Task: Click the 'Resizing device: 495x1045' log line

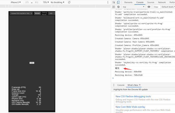Action: pyautogui.click(x=129, y=35)
